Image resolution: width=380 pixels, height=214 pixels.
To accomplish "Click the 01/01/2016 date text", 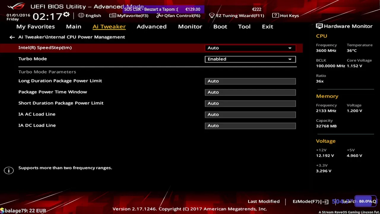I will point(18,15).
